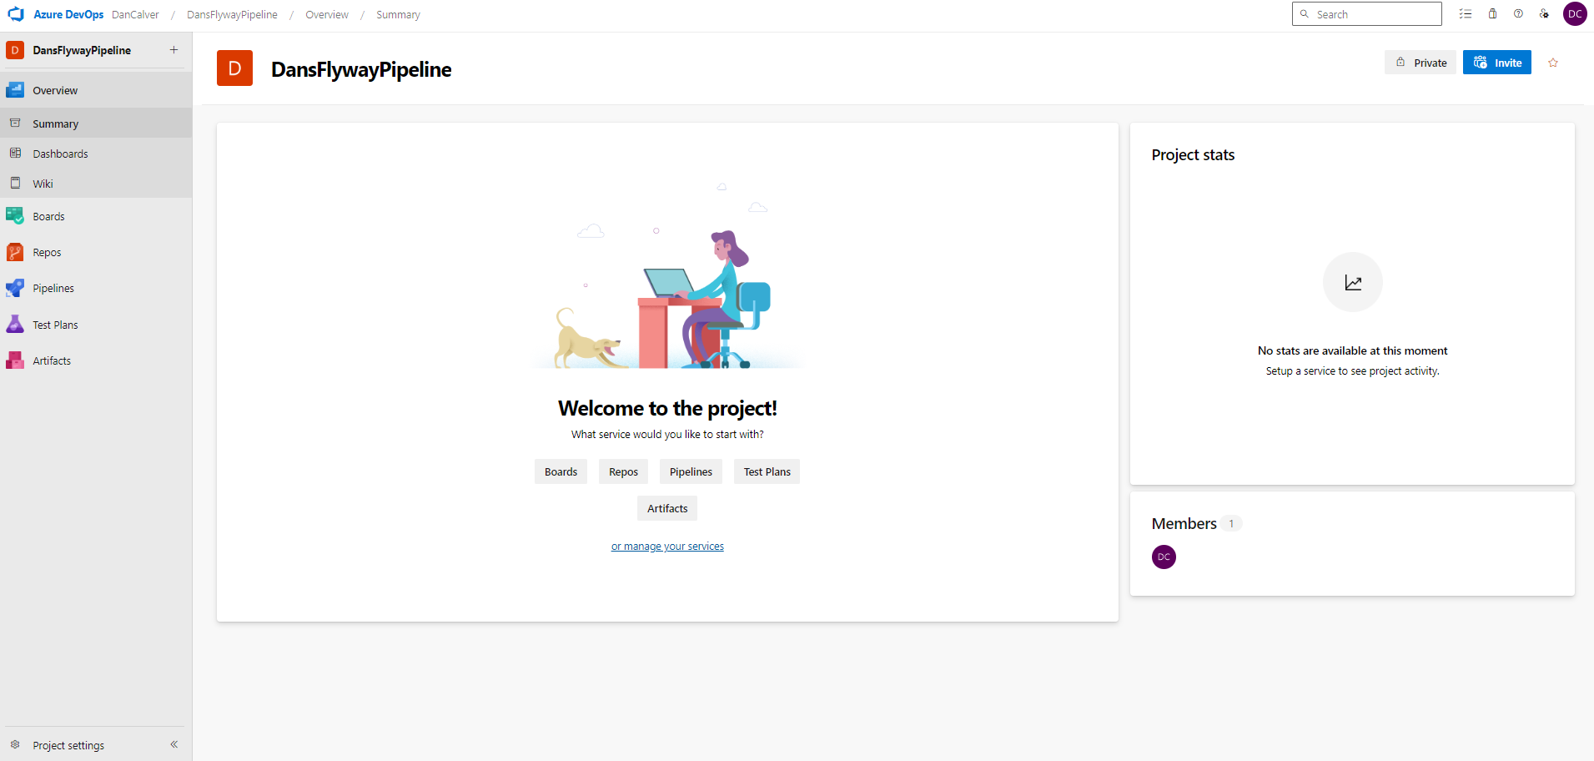Click Summary in the breadcrumb

(398, 14)
